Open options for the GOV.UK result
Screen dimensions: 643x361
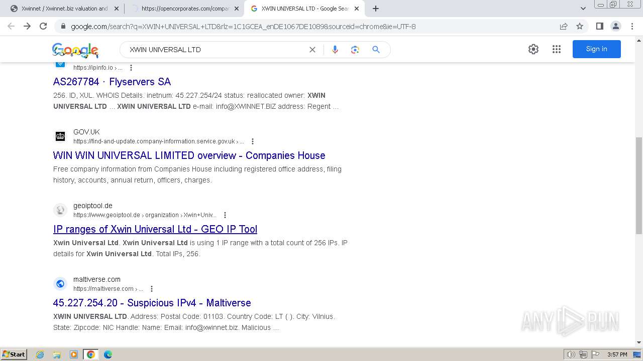click(x=253, y=141)
